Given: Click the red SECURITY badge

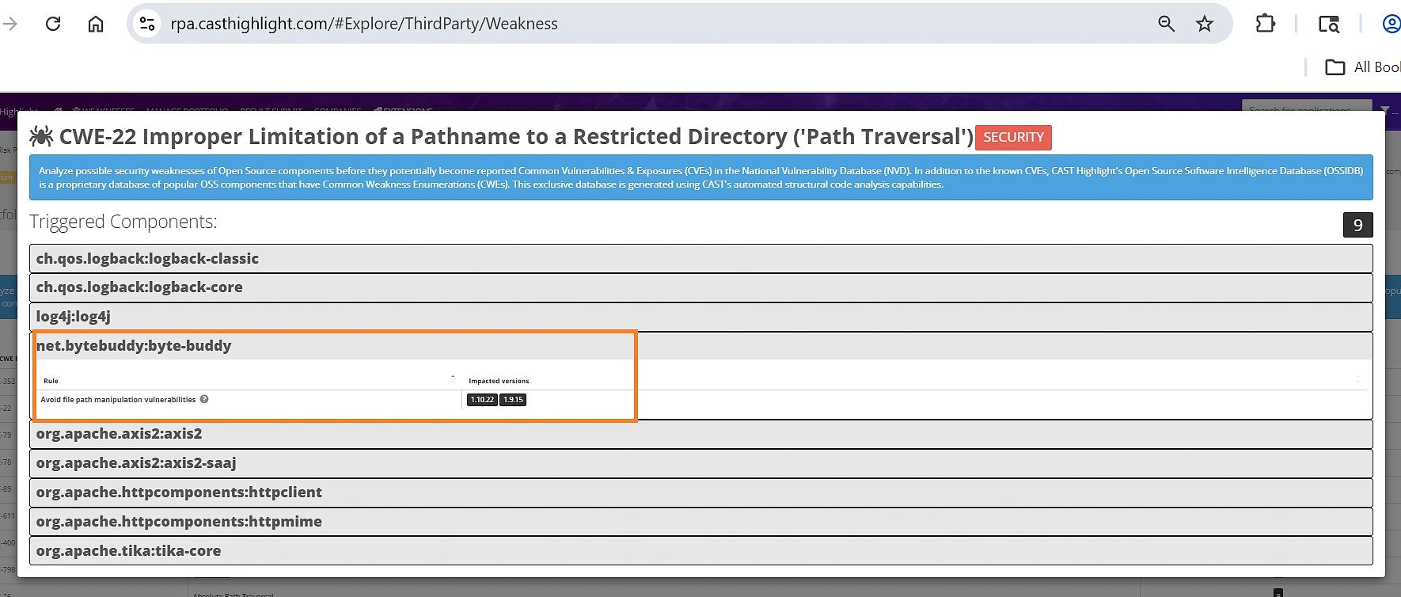Looking at the screenshot, I should 1013,137.
